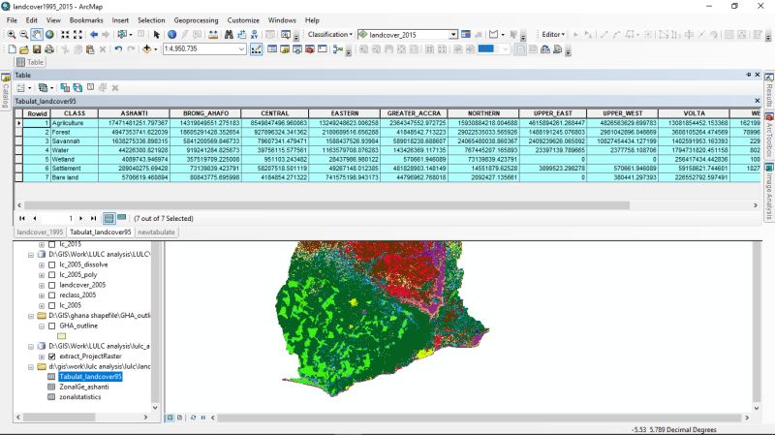This screenshot has width=775, height=435.
Task: Undo the last action
Action: click(118, 49)
